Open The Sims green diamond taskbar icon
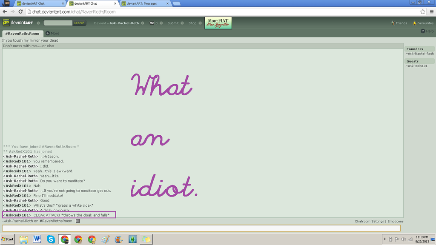Screen dimensions: 436x245 132,239
